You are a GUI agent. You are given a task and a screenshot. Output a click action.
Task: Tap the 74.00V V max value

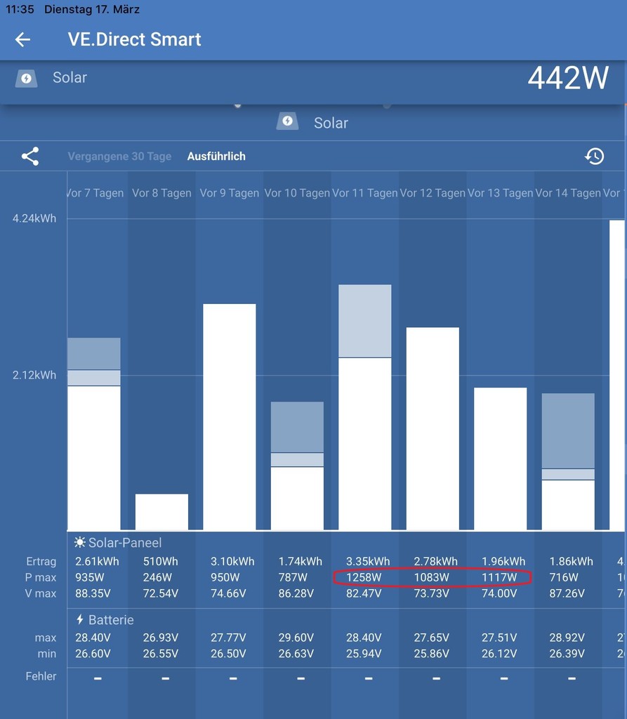coord(499,593)
